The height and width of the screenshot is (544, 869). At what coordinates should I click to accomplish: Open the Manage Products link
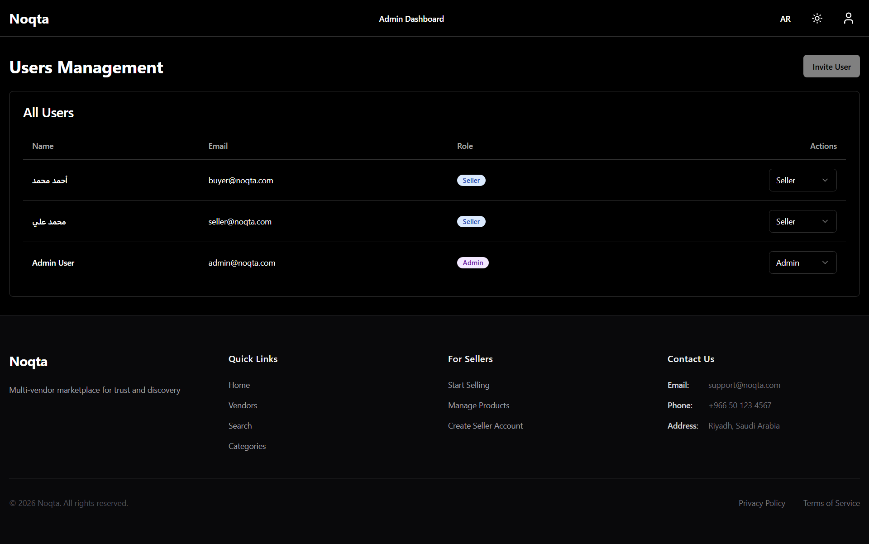[479, 405]
